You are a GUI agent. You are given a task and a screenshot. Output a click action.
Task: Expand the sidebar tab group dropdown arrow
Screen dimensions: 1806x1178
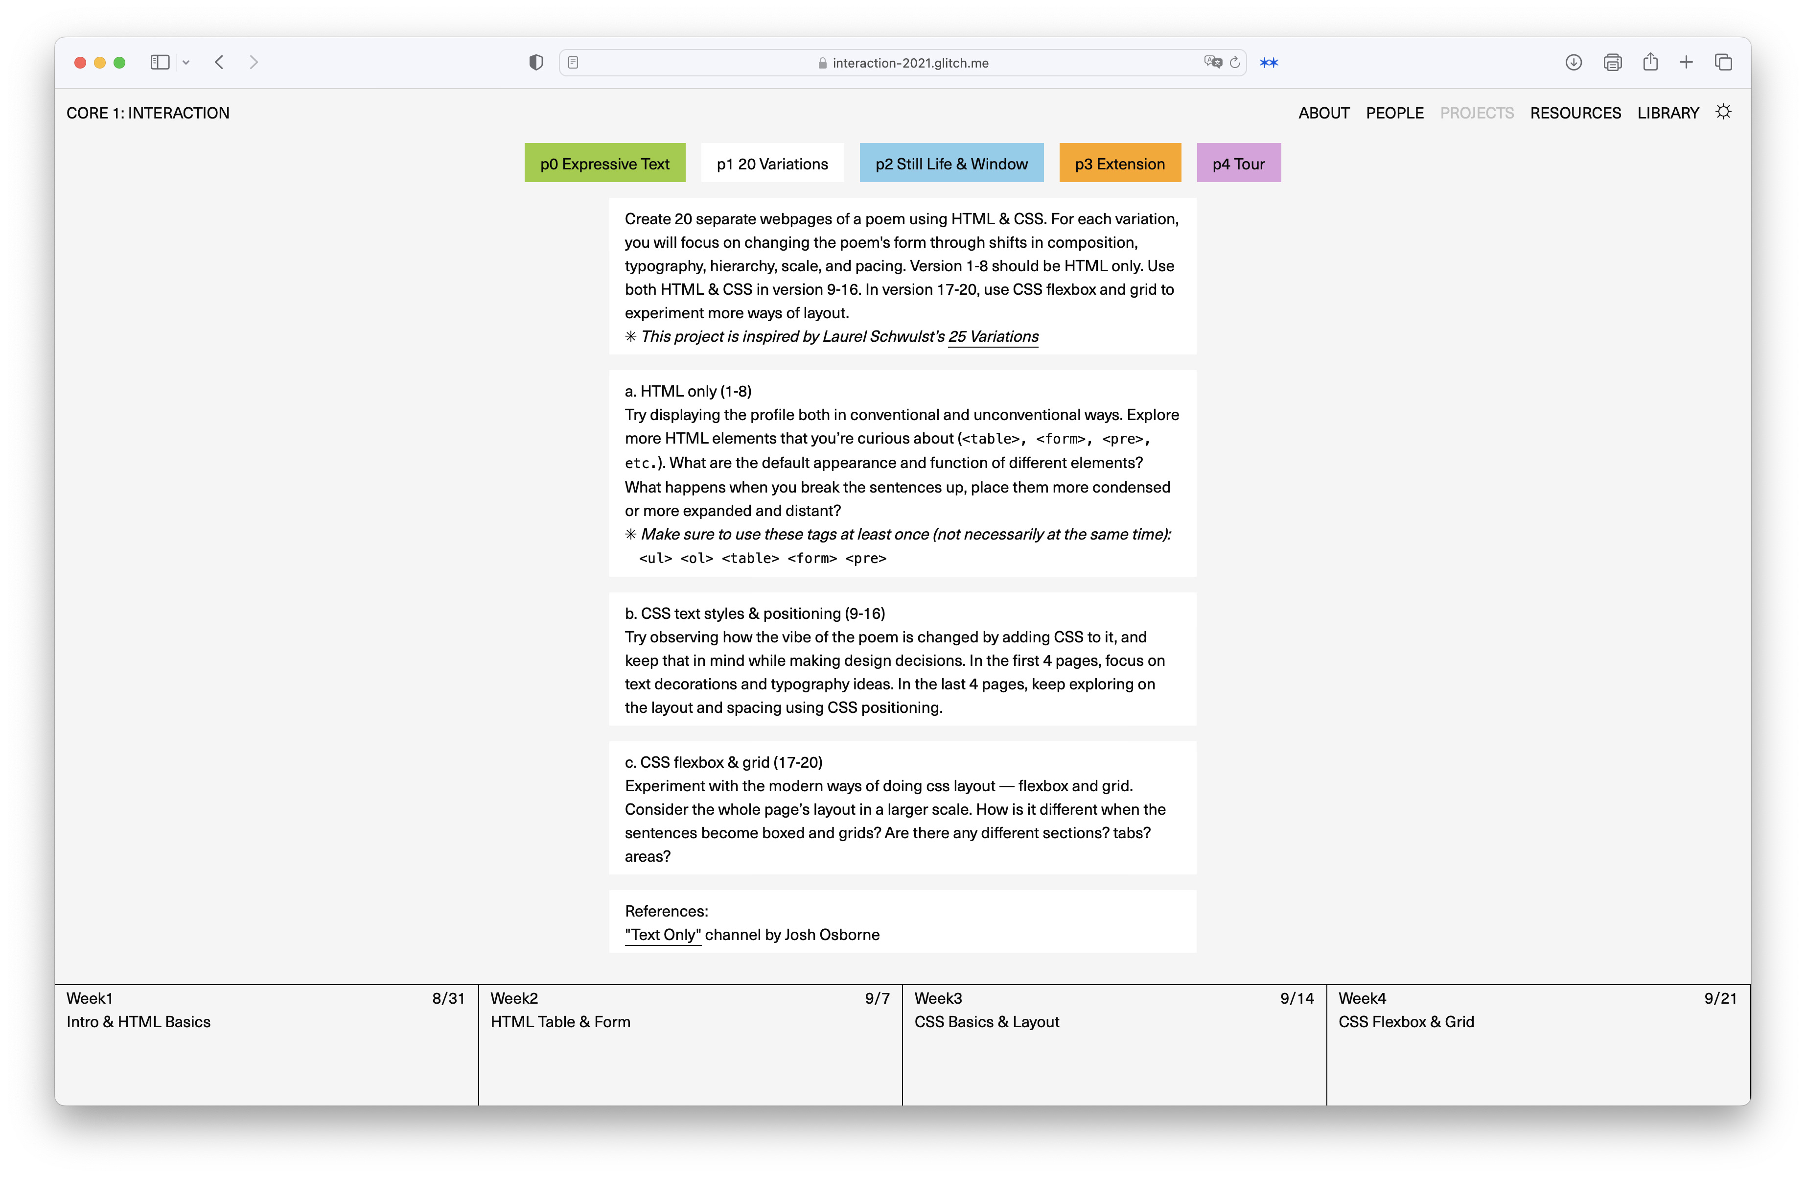pos(186,62)
